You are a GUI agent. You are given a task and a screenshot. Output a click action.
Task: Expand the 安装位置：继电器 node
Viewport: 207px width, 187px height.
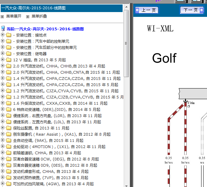[2, 53]
